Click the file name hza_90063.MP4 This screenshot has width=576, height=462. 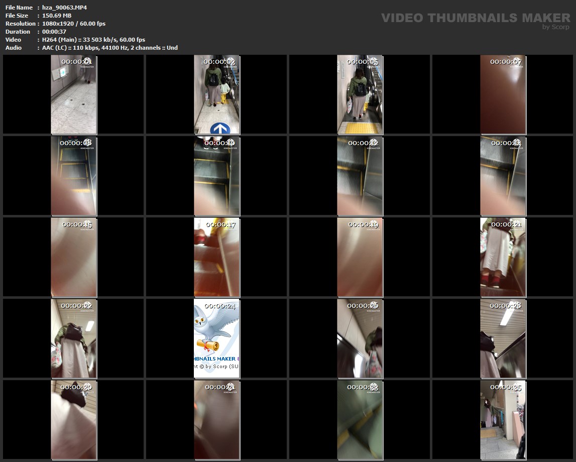tap(64, 8)
